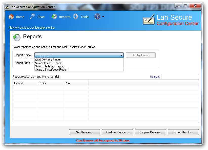Click the large Reports page header icon
This screenshot has width=208, height=150.
[x=17, y=37]
